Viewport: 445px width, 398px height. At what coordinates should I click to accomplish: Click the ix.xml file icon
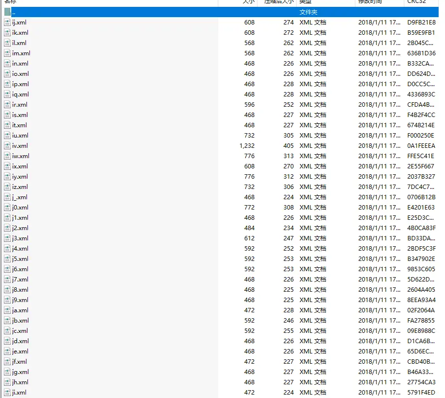[7, 166]
